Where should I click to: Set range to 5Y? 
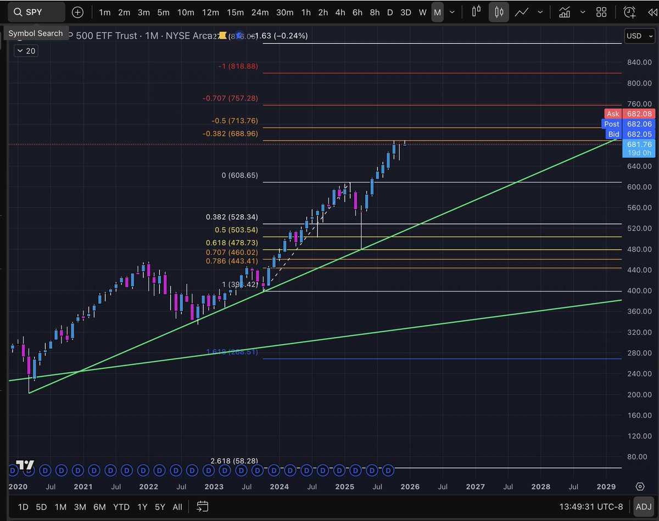point(160,507)
